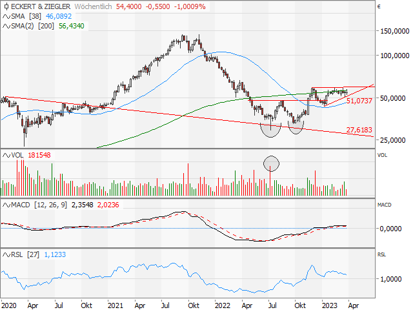
Task: Click the 100,0000 price axis label
Action: [x=394, y=56]
